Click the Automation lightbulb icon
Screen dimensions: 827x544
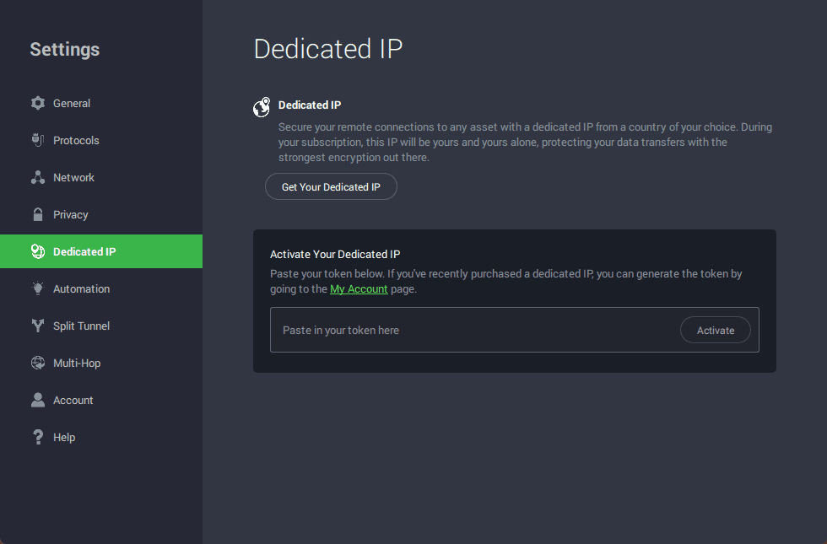[x=37, y=288]
